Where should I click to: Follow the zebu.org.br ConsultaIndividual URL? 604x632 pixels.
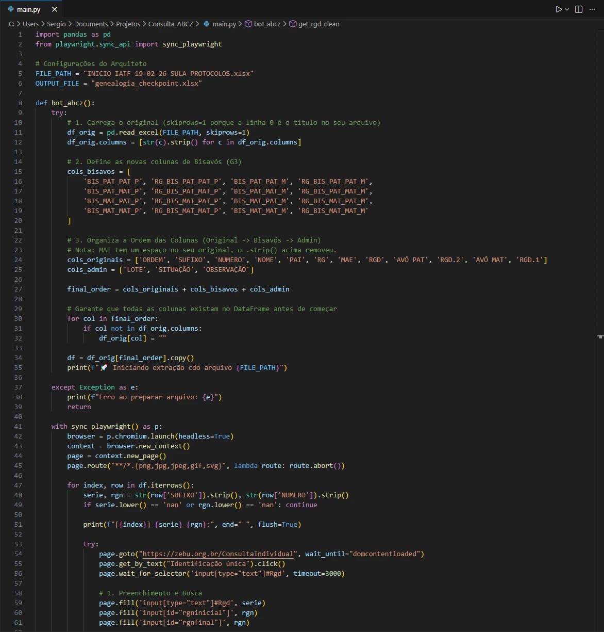pyautogui.click(x=219, y=554)
